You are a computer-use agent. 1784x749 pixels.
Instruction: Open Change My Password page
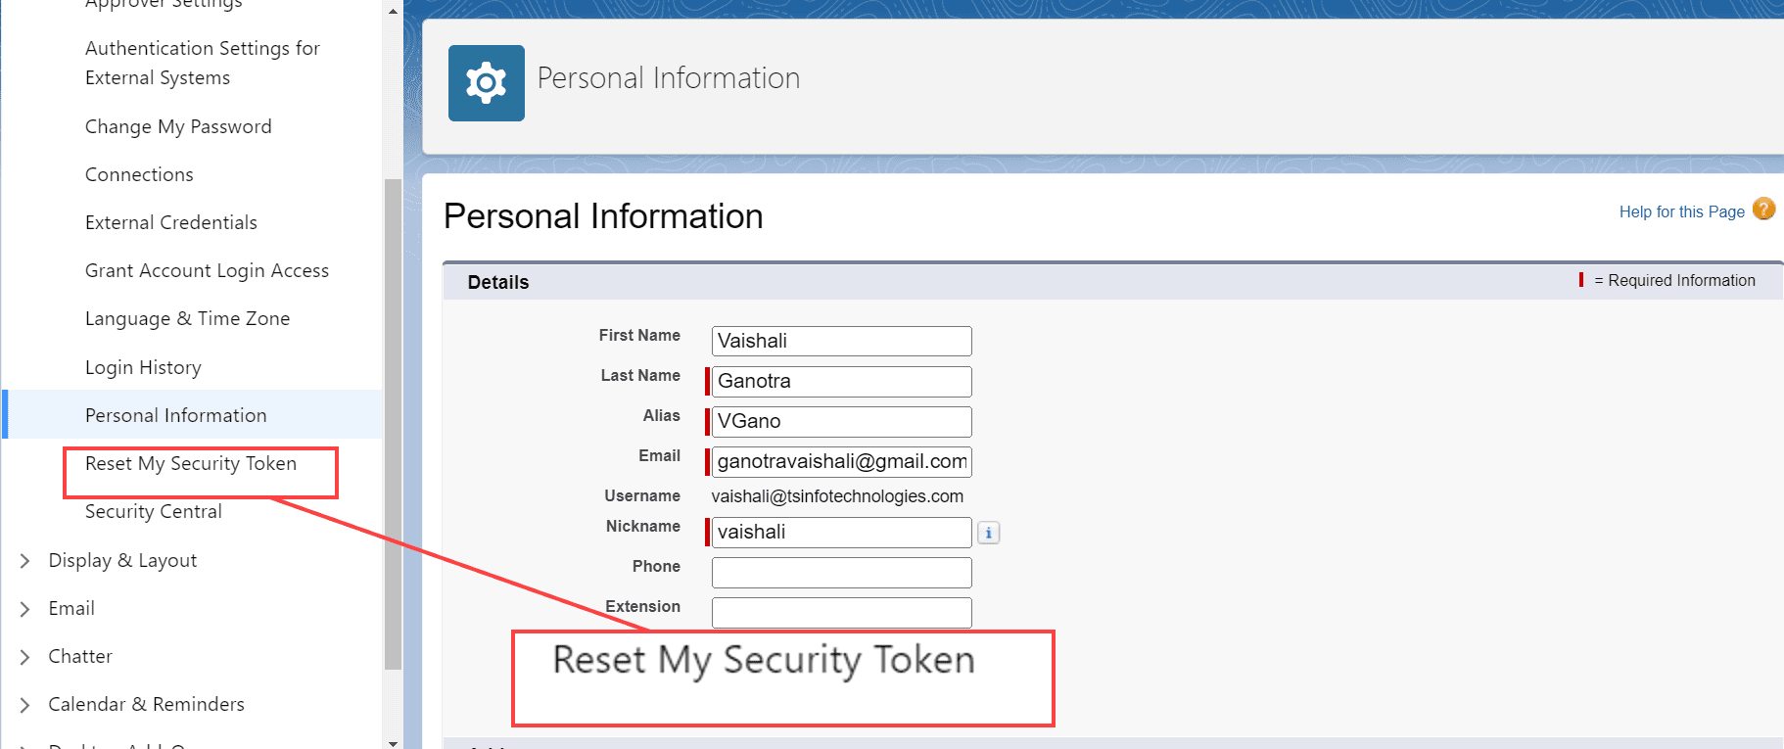pos(178,126)
